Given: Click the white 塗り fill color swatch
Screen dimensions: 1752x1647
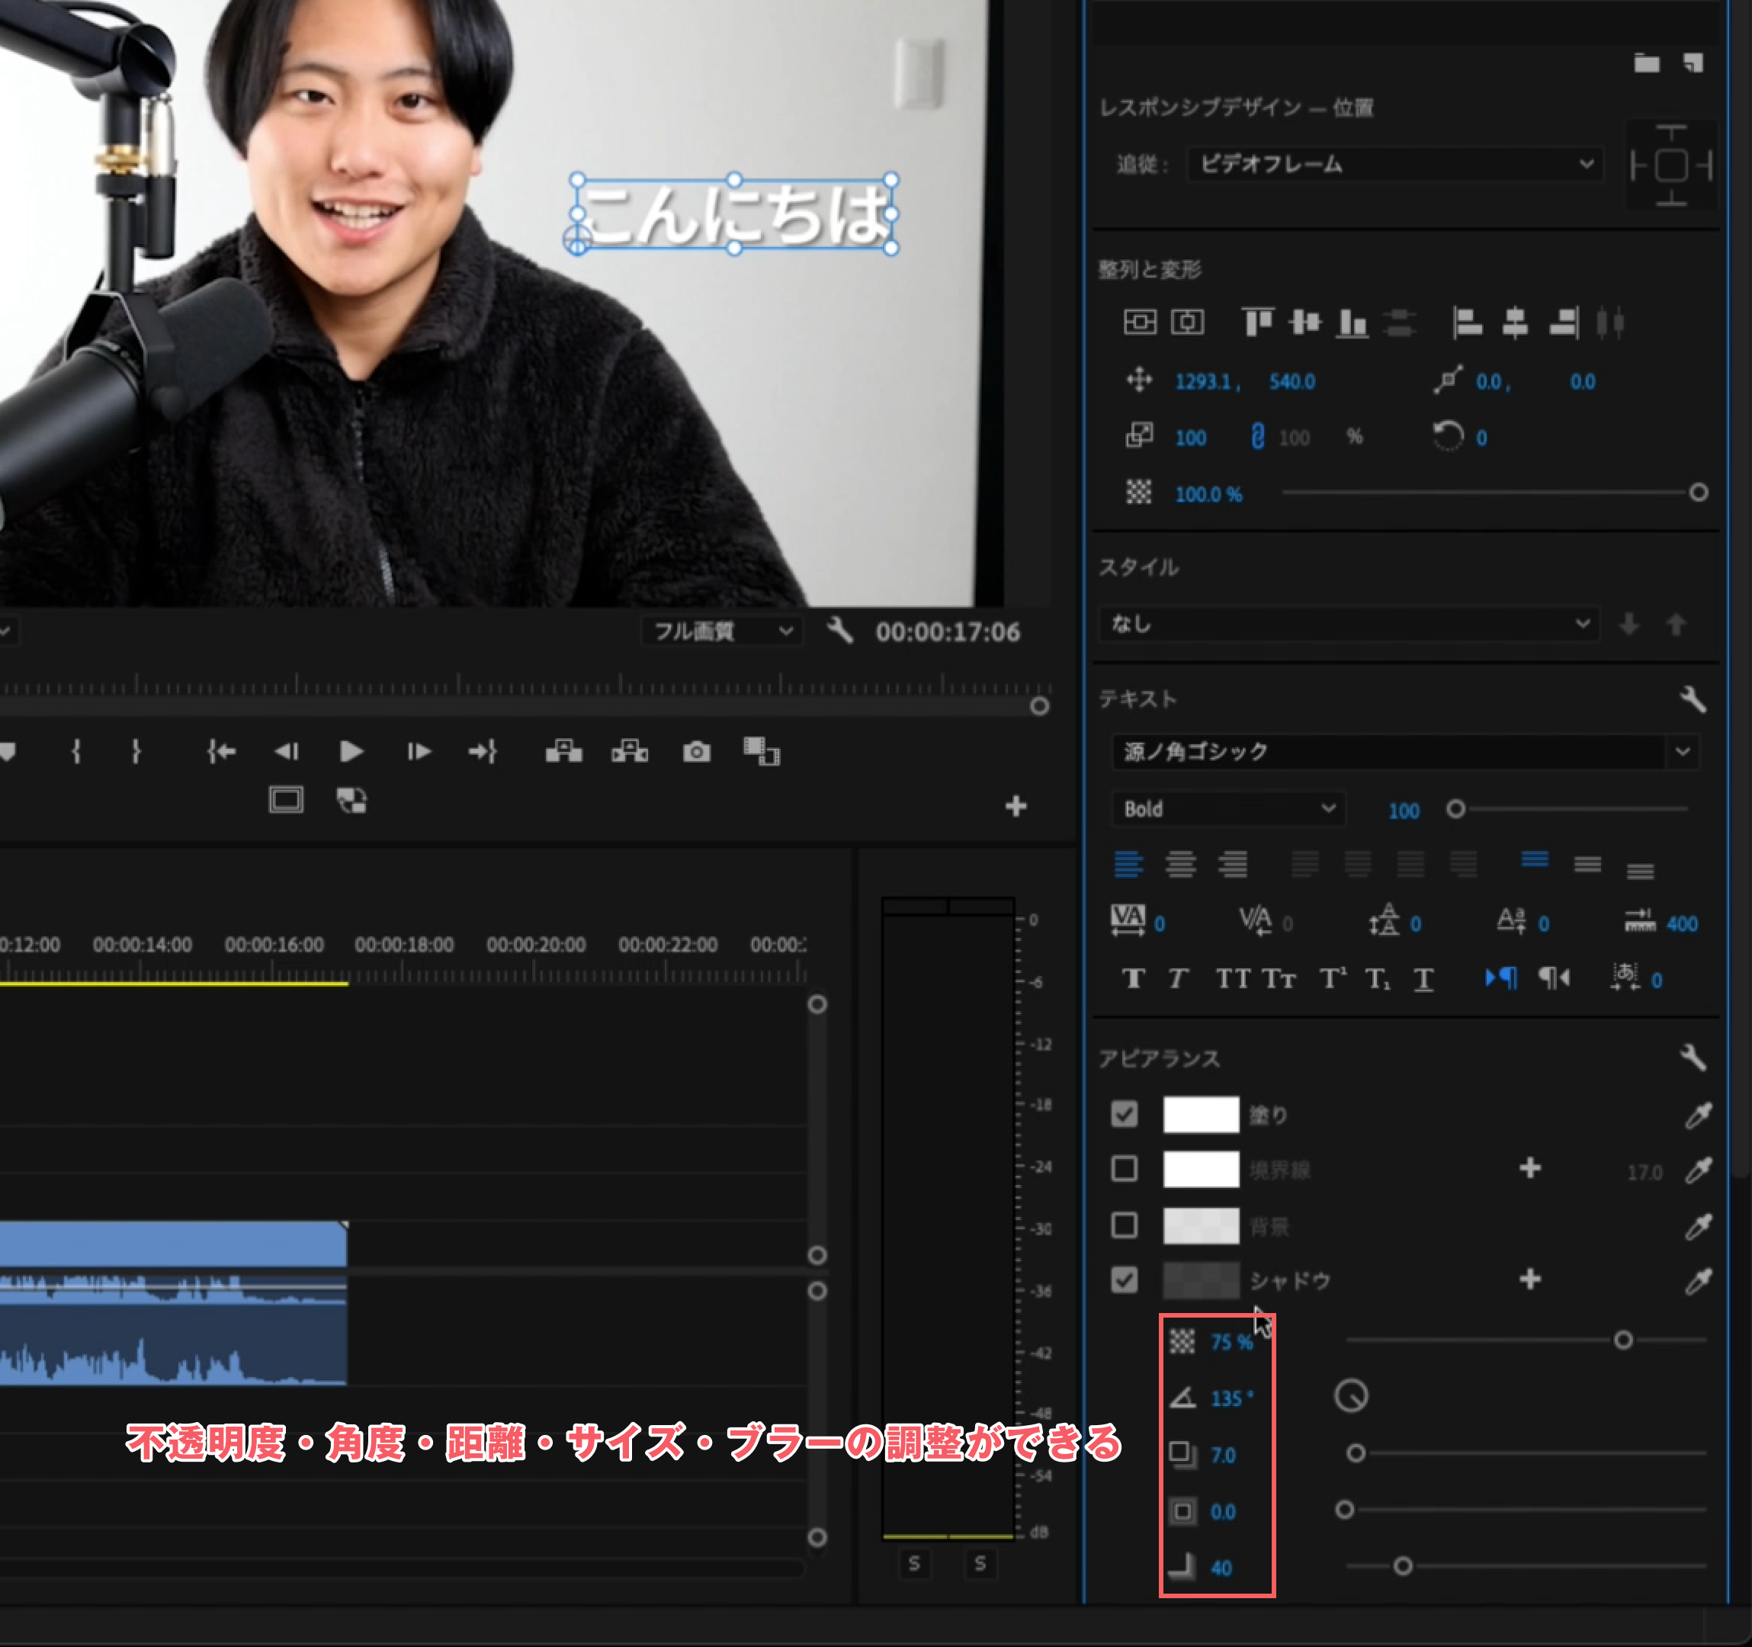Looking at the screenshot, I should [x=1200, y=1114].
